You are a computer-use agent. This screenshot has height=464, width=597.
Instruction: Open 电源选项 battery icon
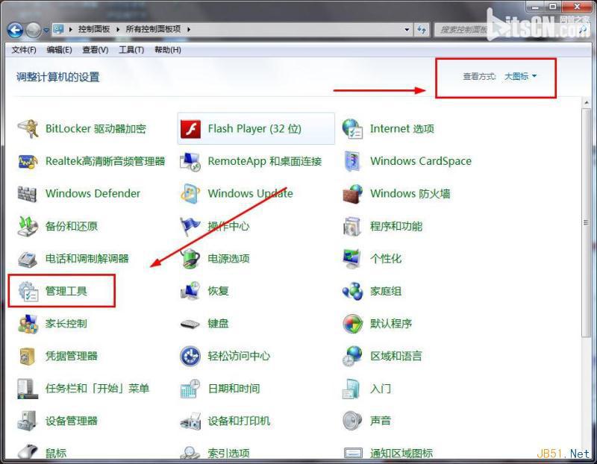click(190, 259)
